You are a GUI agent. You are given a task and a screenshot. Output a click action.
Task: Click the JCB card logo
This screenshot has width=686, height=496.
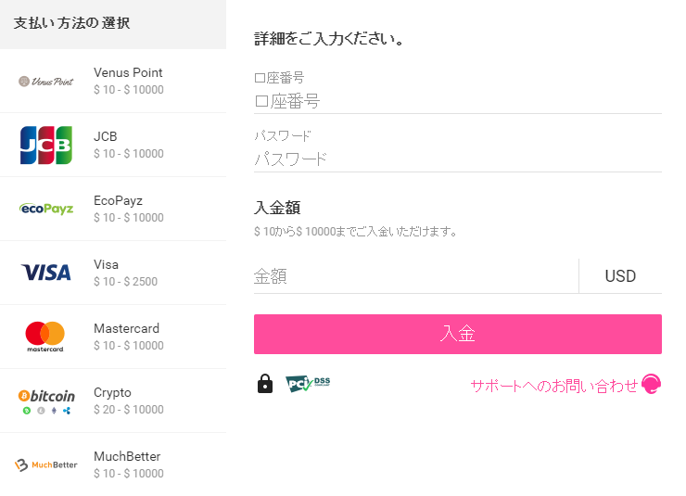[46, 146]
